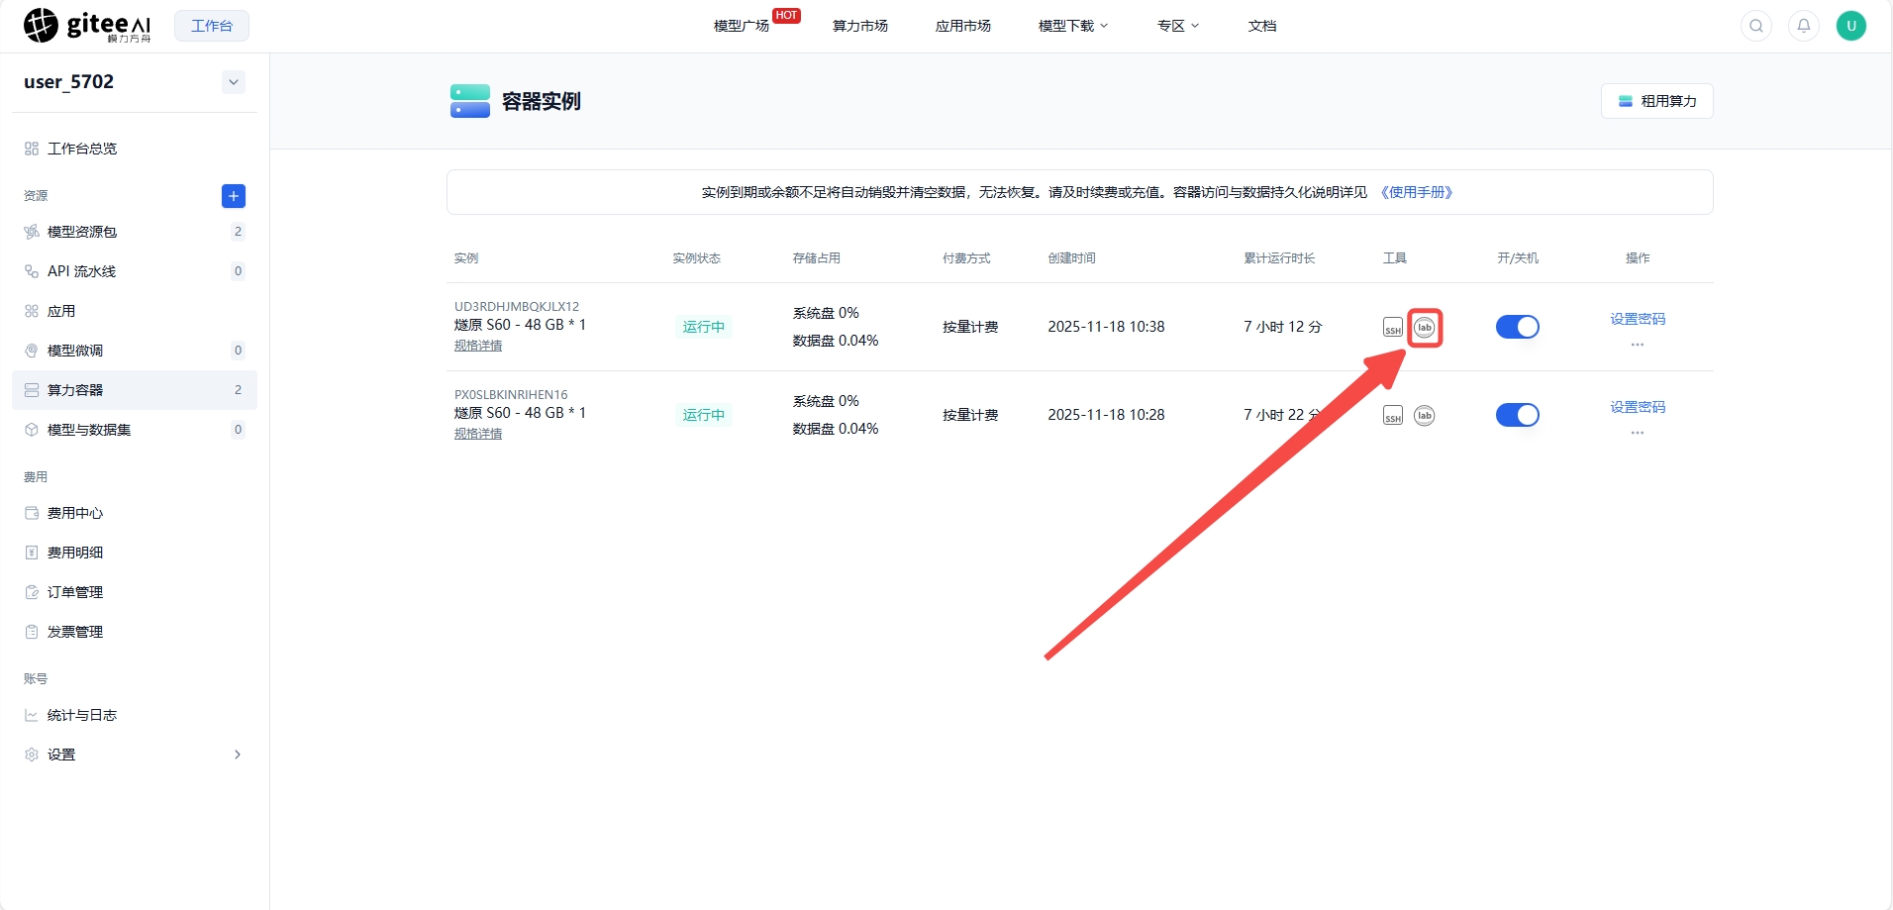Open the 模型下载 dropdown menu
Image resolution: width=1893 pixels, height=910 pixels.
pyautogui.click(x=1073, y=26)
